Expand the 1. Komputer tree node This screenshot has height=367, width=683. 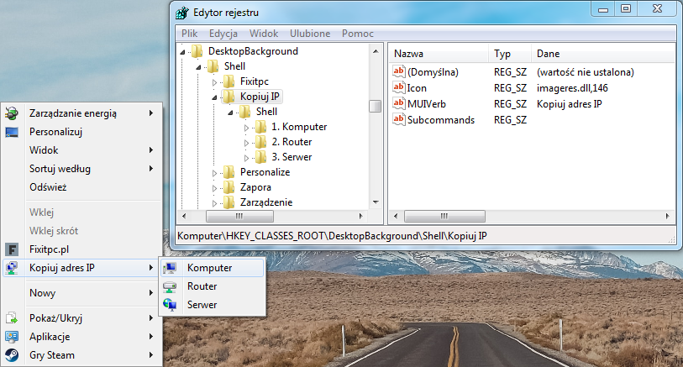246,128
